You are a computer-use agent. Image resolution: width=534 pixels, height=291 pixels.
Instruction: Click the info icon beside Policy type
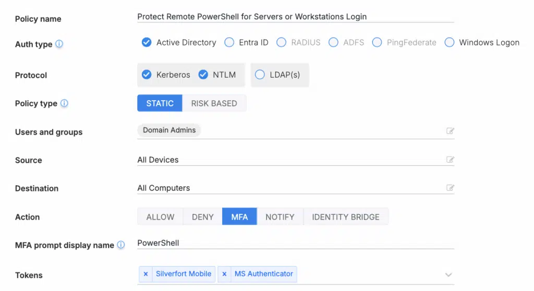[64, 103]
